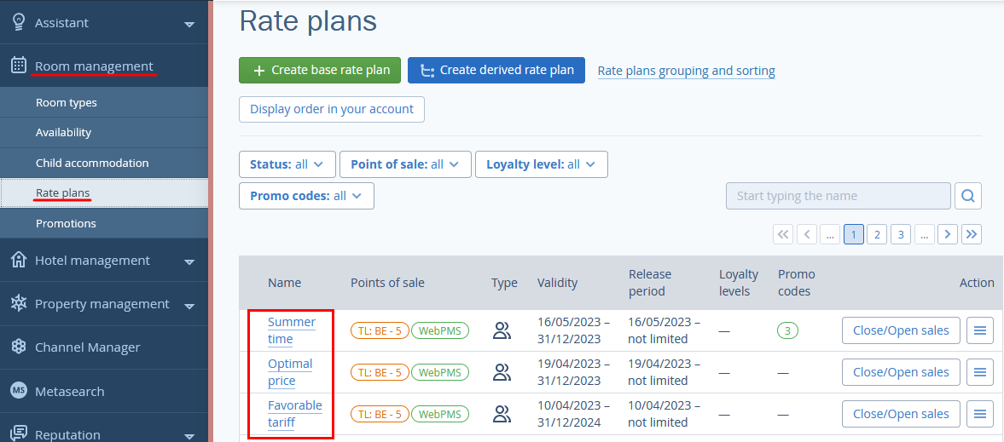Viewport: 1004px width, 442px height.
Task: Click the search magnifier icon button
Action: (968, 196)
